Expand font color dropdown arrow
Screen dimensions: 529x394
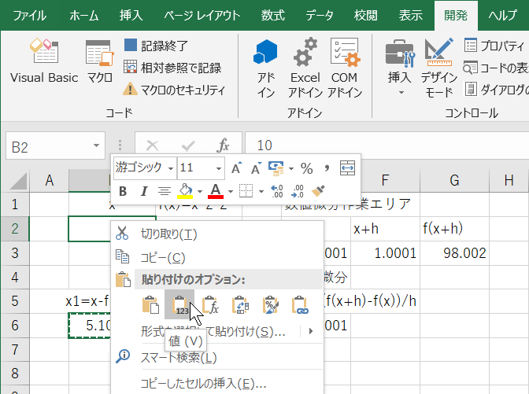click(x=231, y=191)
